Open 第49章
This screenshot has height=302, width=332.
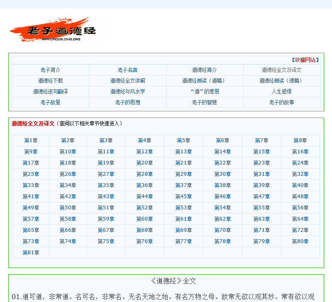31,208
